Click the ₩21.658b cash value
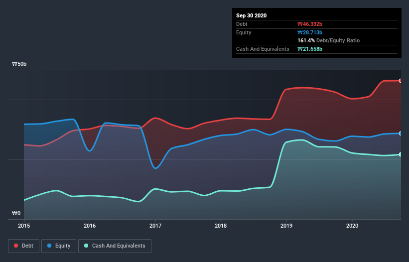409x262 pixels. [x=310, y=49]
